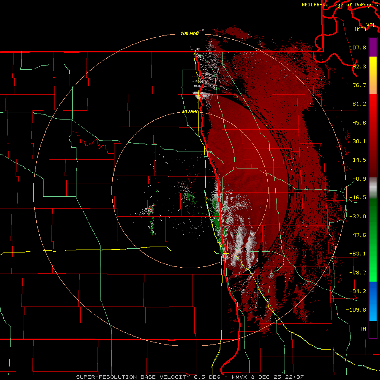
Task: Click the purple segment of the color bar
Action: (373, 47)
